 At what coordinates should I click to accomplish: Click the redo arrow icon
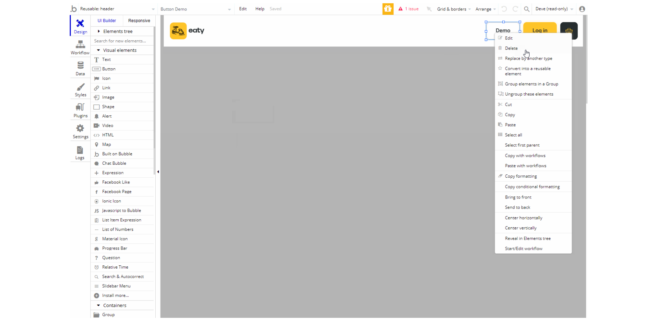coord(515,9)
